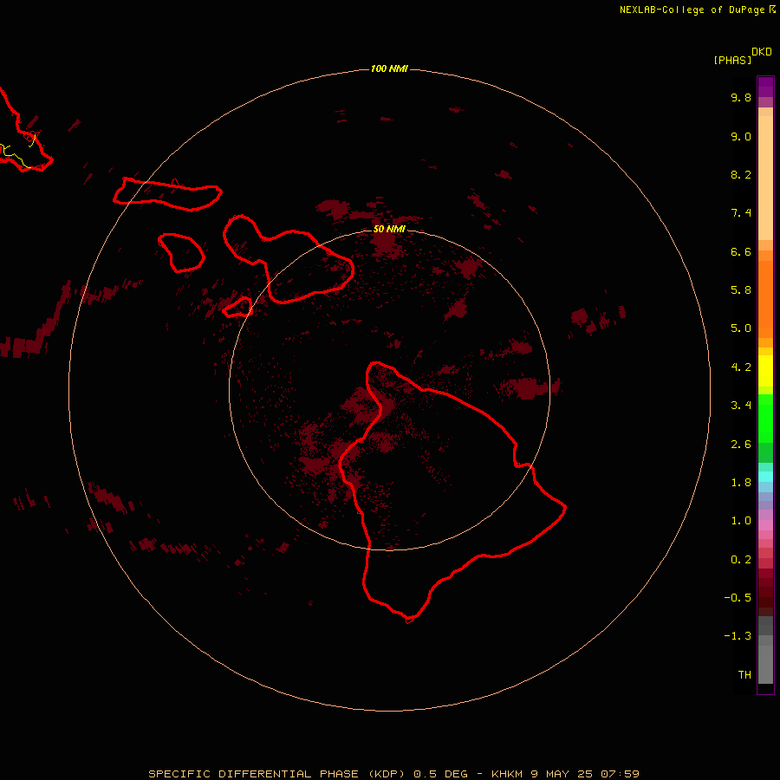Image resolution: width=780 pixels, height=780 pixels.
Task: Click the NEXLAB-College of DuPage label
Action: (692, 10)
